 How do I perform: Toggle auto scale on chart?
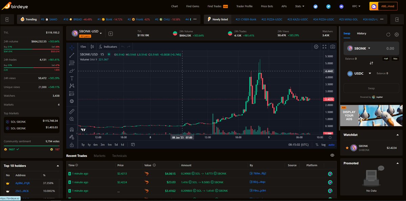tap(331, 145)
